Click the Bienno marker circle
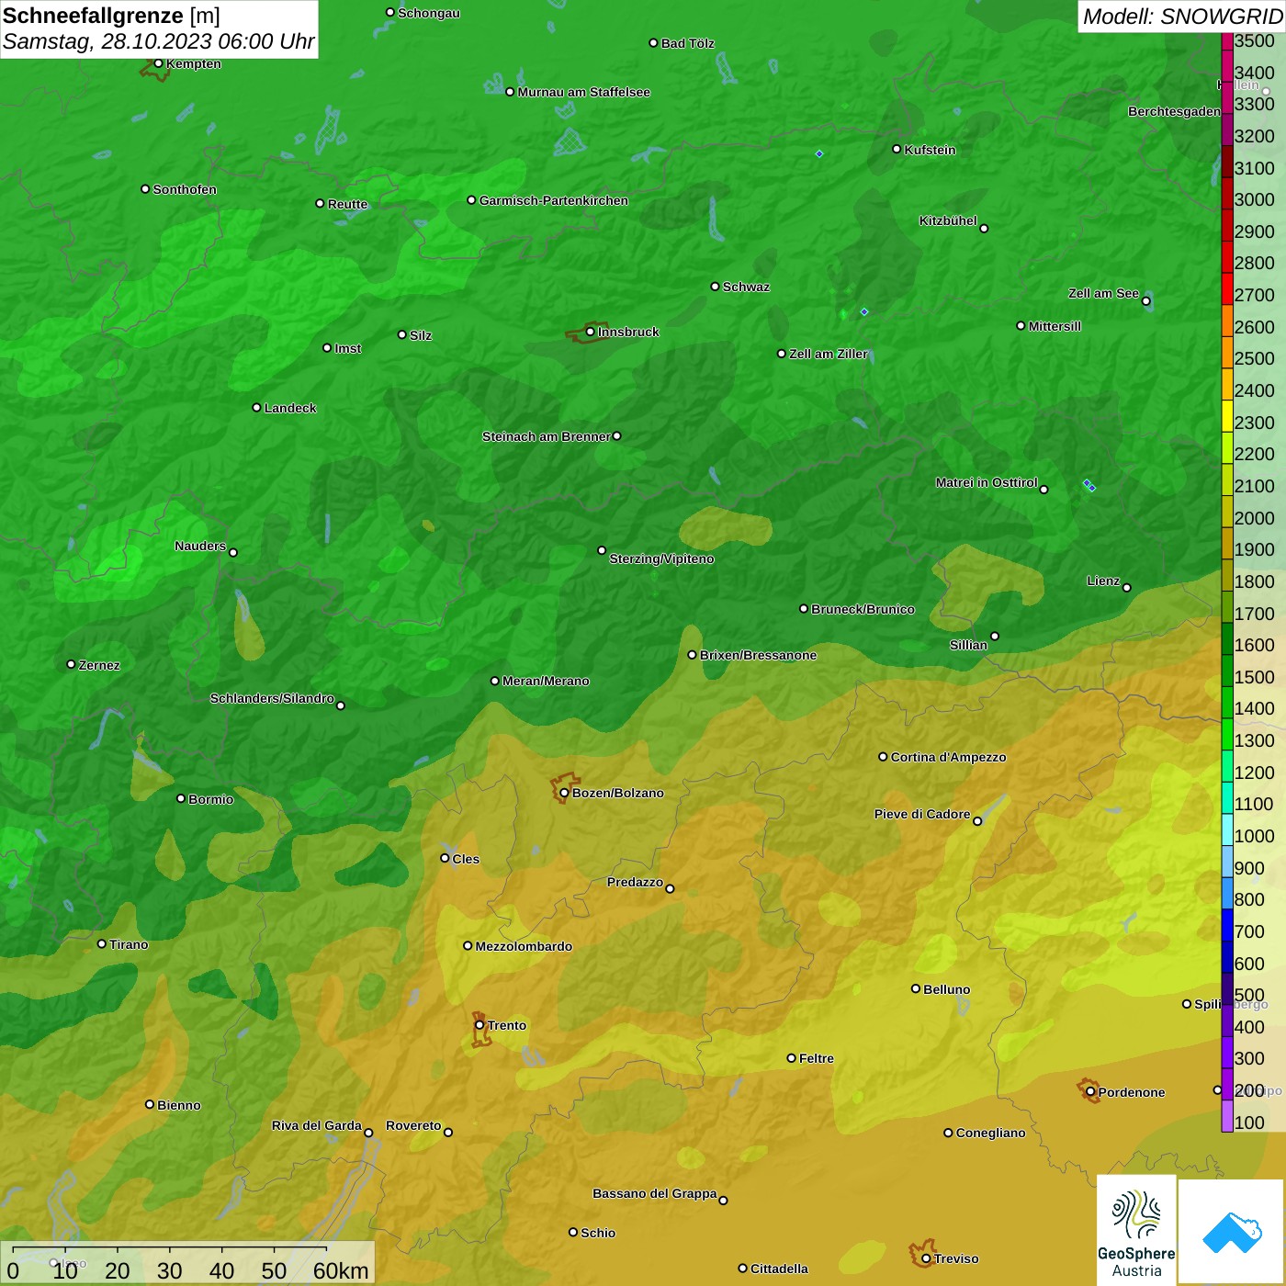The image size is (1286, 1286). tap(150, 1104)
